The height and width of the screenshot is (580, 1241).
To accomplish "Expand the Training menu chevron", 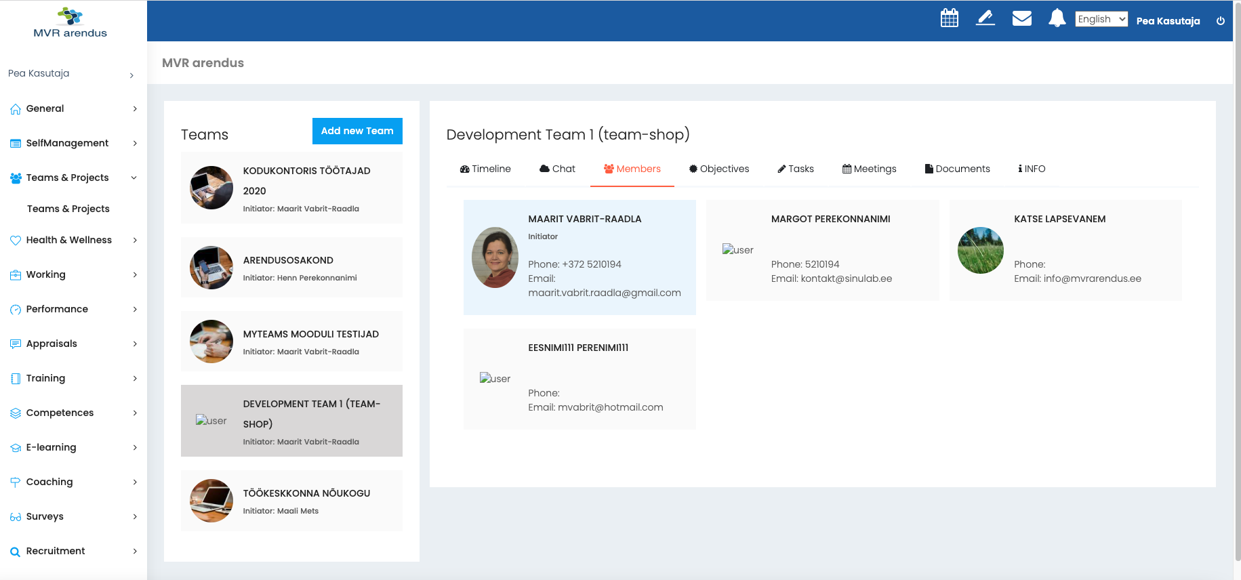I will [135, 378].
